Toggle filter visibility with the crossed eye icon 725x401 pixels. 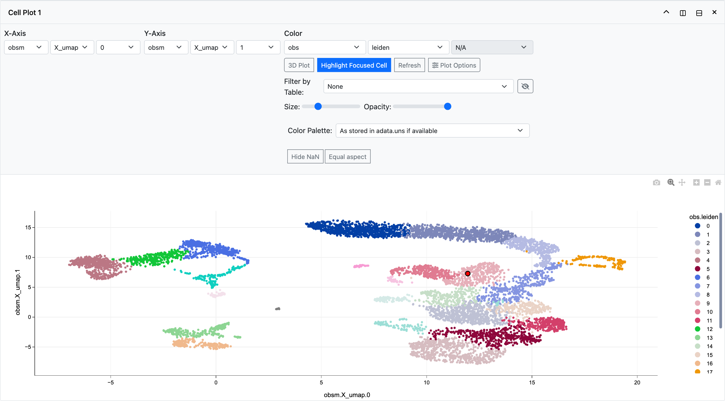pos(525,87)
